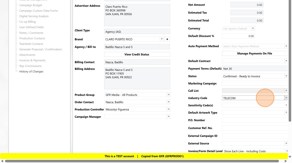The width and height of the screenshot is (292, 163).
Task: Click the vertical scrollbar thumb
Action: (x=290, y=61)
